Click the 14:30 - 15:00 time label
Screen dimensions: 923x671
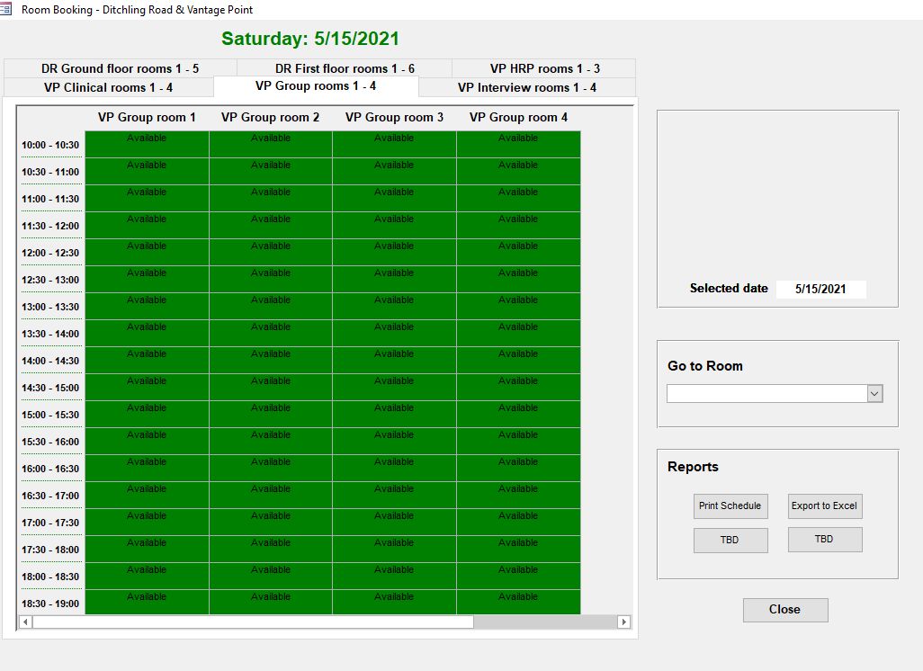[50, 388]
